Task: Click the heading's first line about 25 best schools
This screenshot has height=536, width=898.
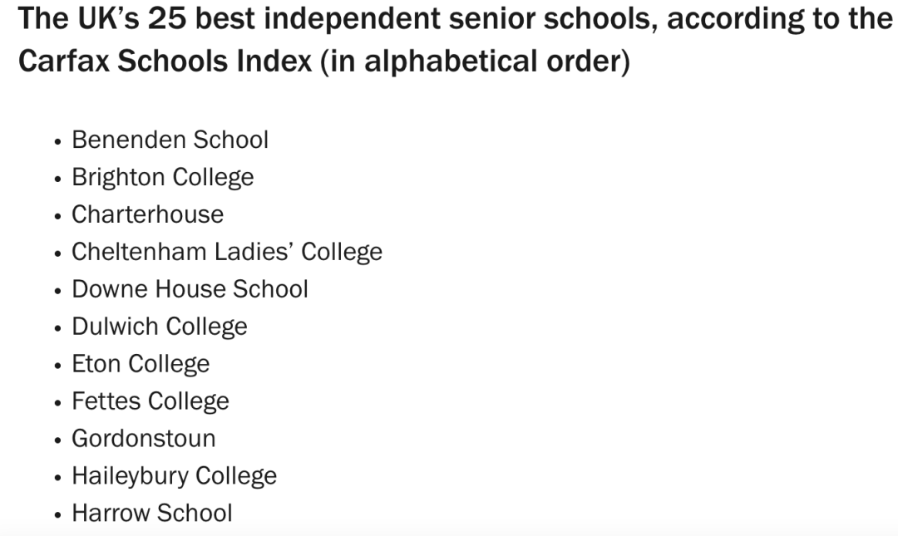Action: coord(456,19)
